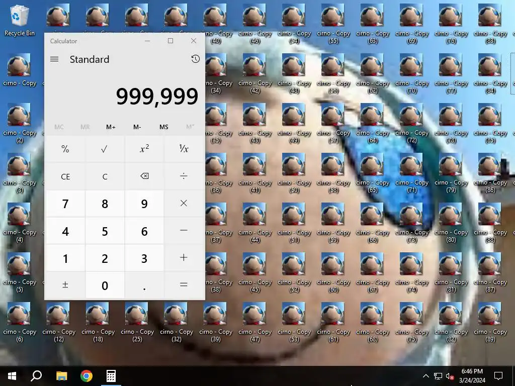
Task: Click the equals key
Action: pos(184,285)
